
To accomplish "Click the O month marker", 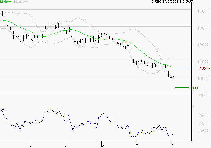I will (172, 146).
